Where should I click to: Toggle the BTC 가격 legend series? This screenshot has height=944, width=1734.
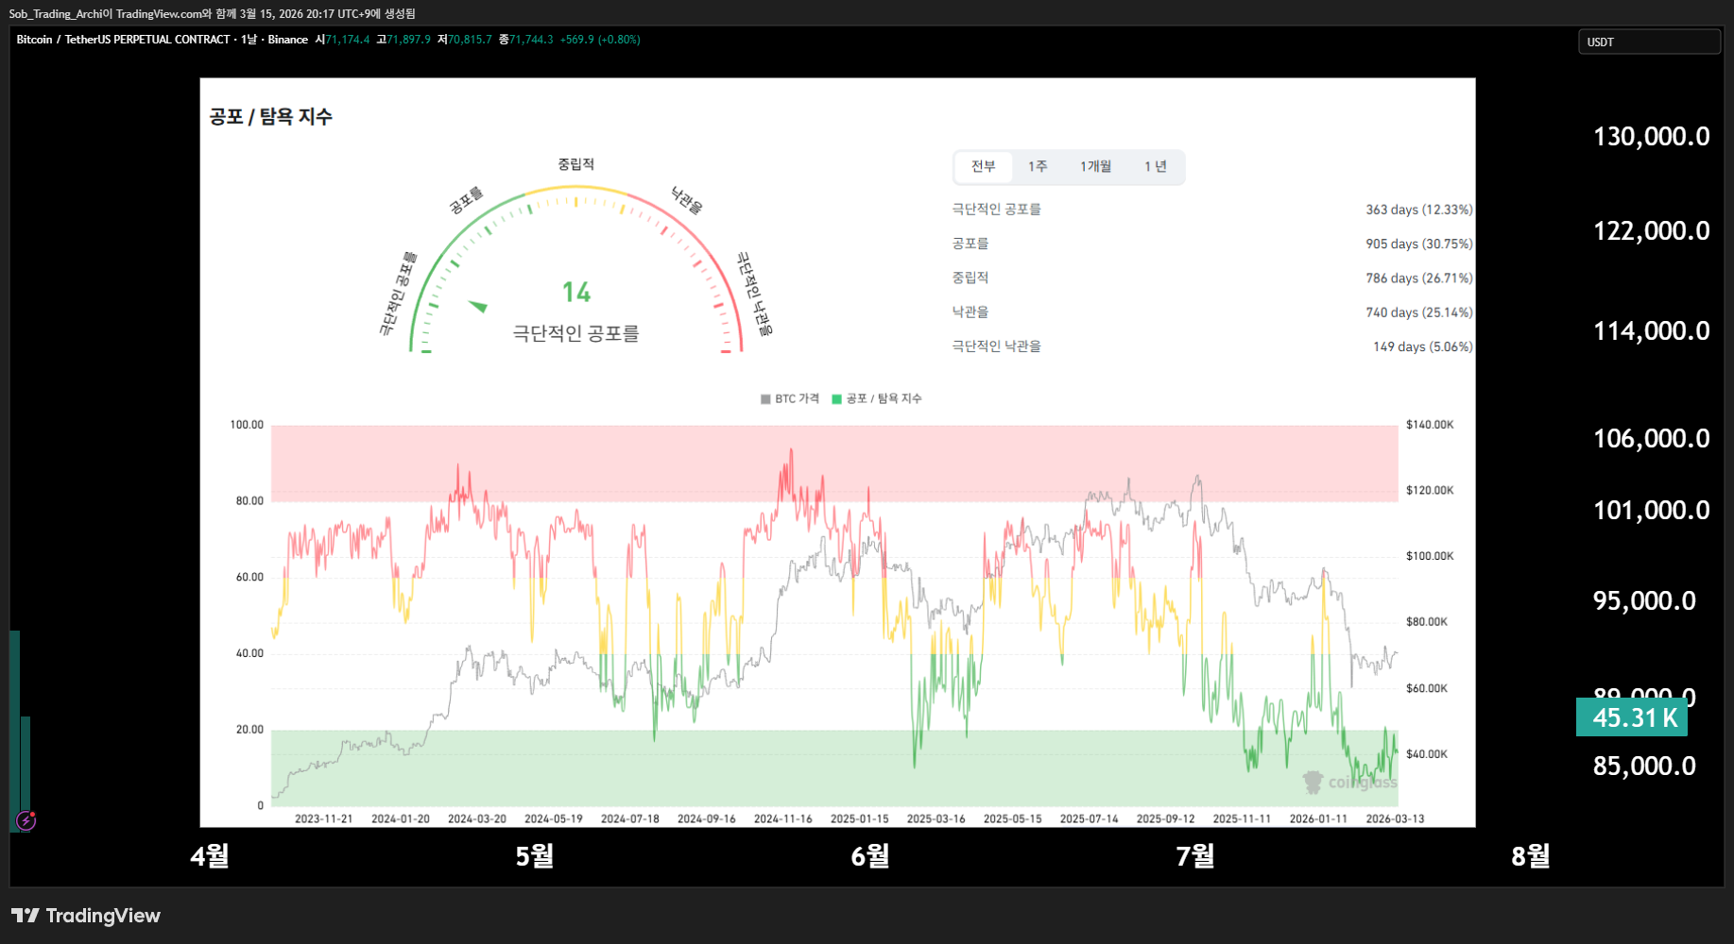tap(790, 399)
